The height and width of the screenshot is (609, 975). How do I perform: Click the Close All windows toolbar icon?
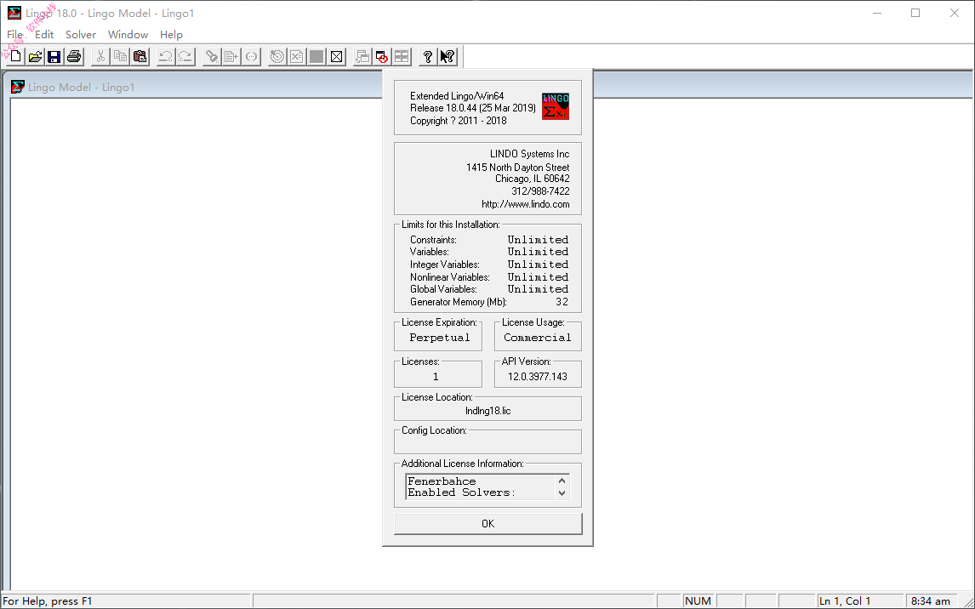point(382,56)
